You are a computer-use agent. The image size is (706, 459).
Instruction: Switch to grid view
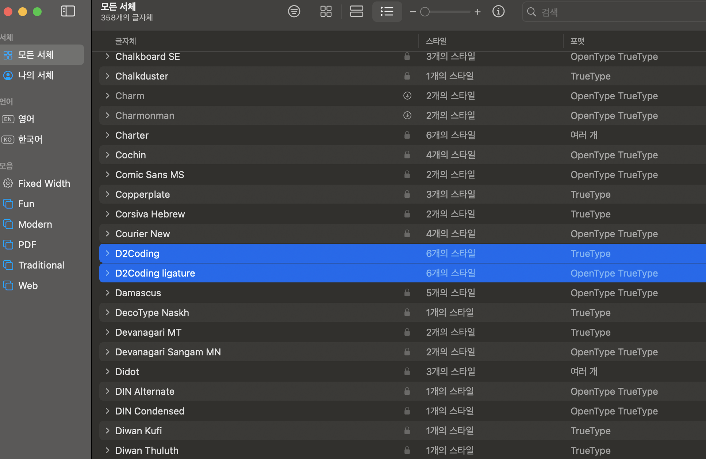[x=326, y=11]
